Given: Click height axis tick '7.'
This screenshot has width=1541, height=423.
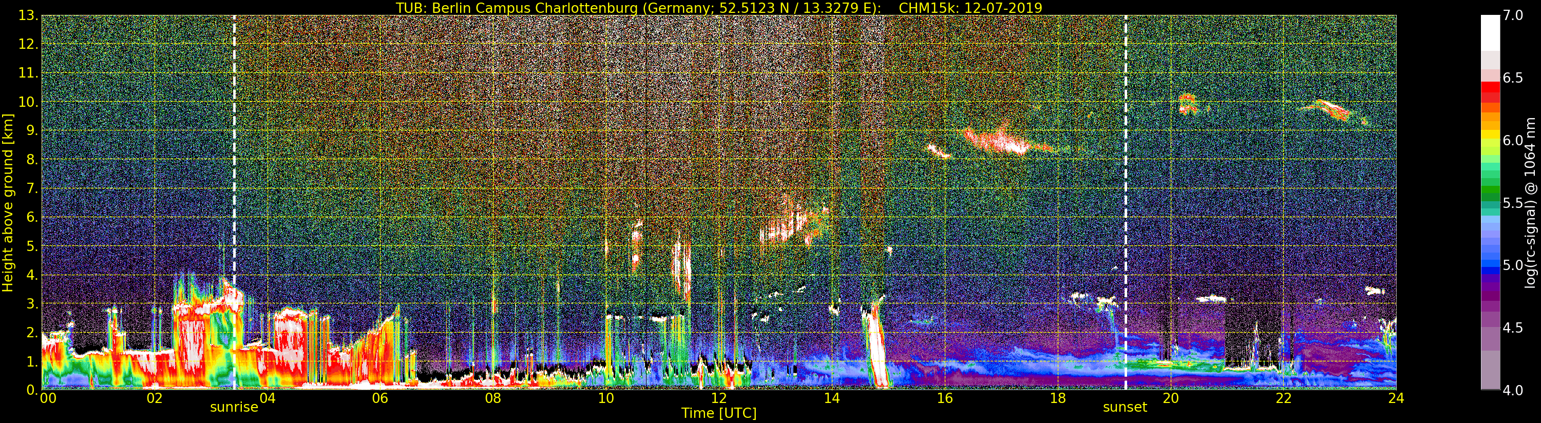Looking at the screenshot, I should tap(32, 188).
